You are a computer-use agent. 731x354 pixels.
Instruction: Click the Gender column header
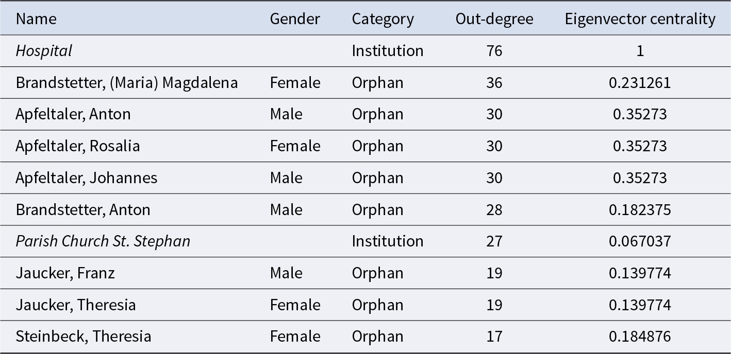click(x=295, y=19)
